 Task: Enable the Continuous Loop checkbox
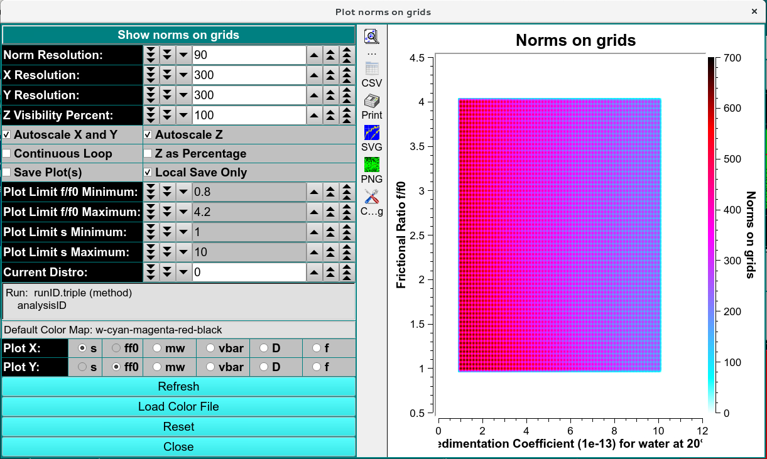[6, 153]
